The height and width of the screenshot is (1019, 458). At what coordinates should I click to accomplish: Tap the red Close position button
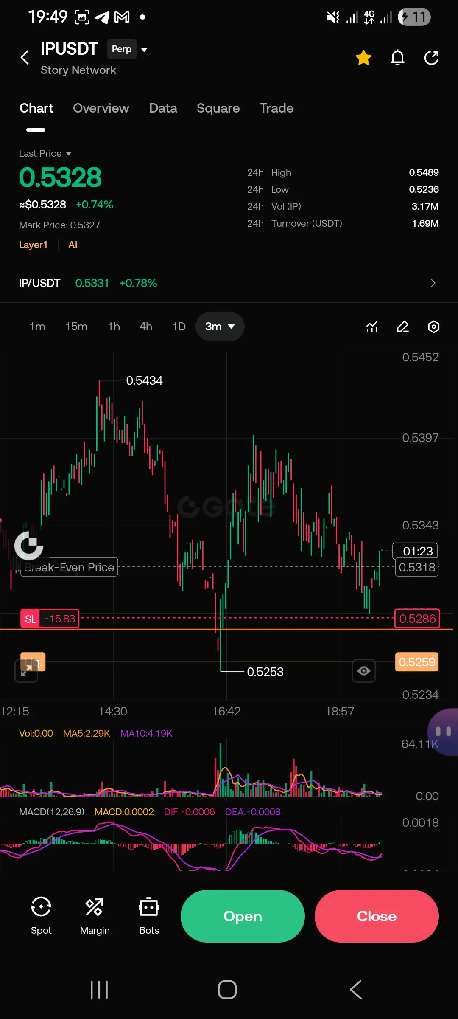point(377,916)
